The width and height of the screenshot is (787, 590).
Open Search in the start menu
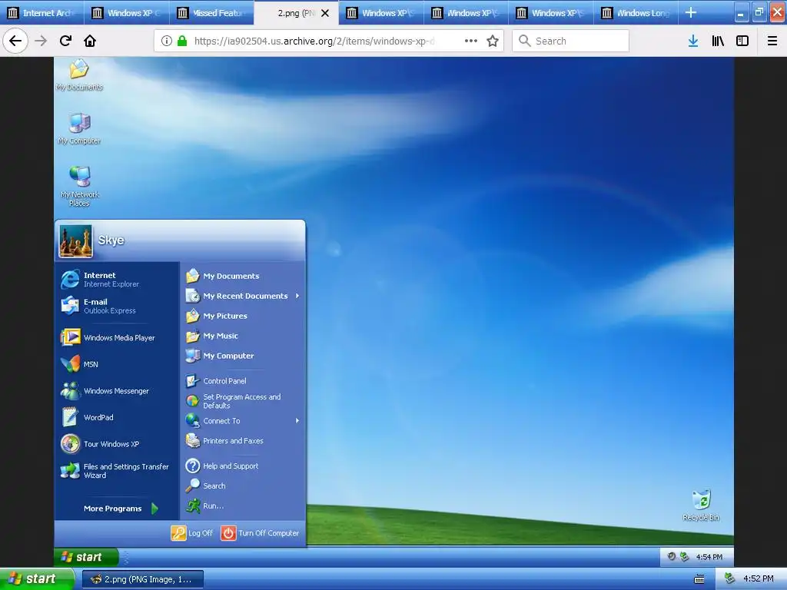coord(243,486)
